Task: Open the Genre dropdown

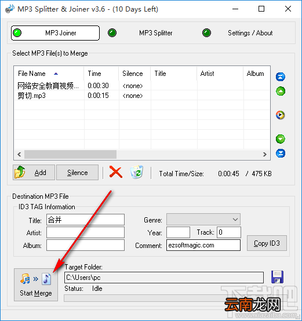Action: (x=203, y=220)
